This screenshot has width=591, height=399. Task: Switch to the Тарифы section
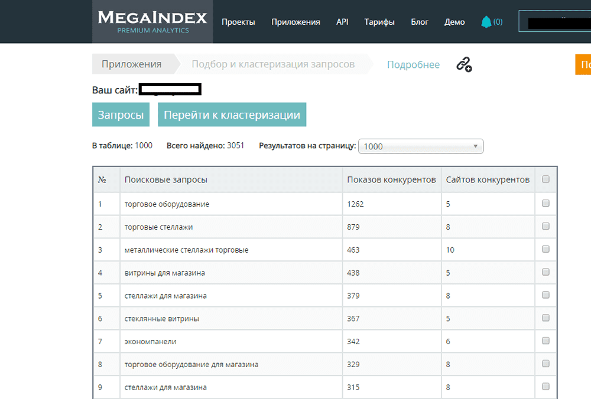(x=379, y=21)
